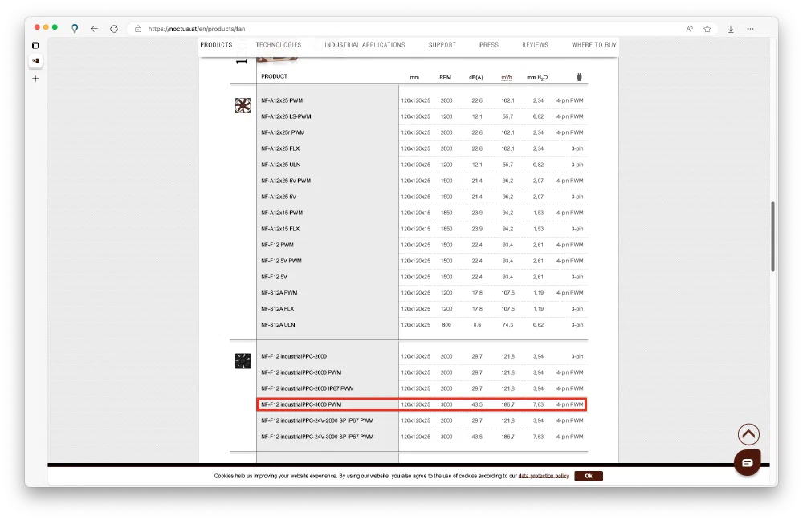This screenshot has height=520, width=803.
Task: Accept cookies with the Ok button
Action: pos(589,476)
